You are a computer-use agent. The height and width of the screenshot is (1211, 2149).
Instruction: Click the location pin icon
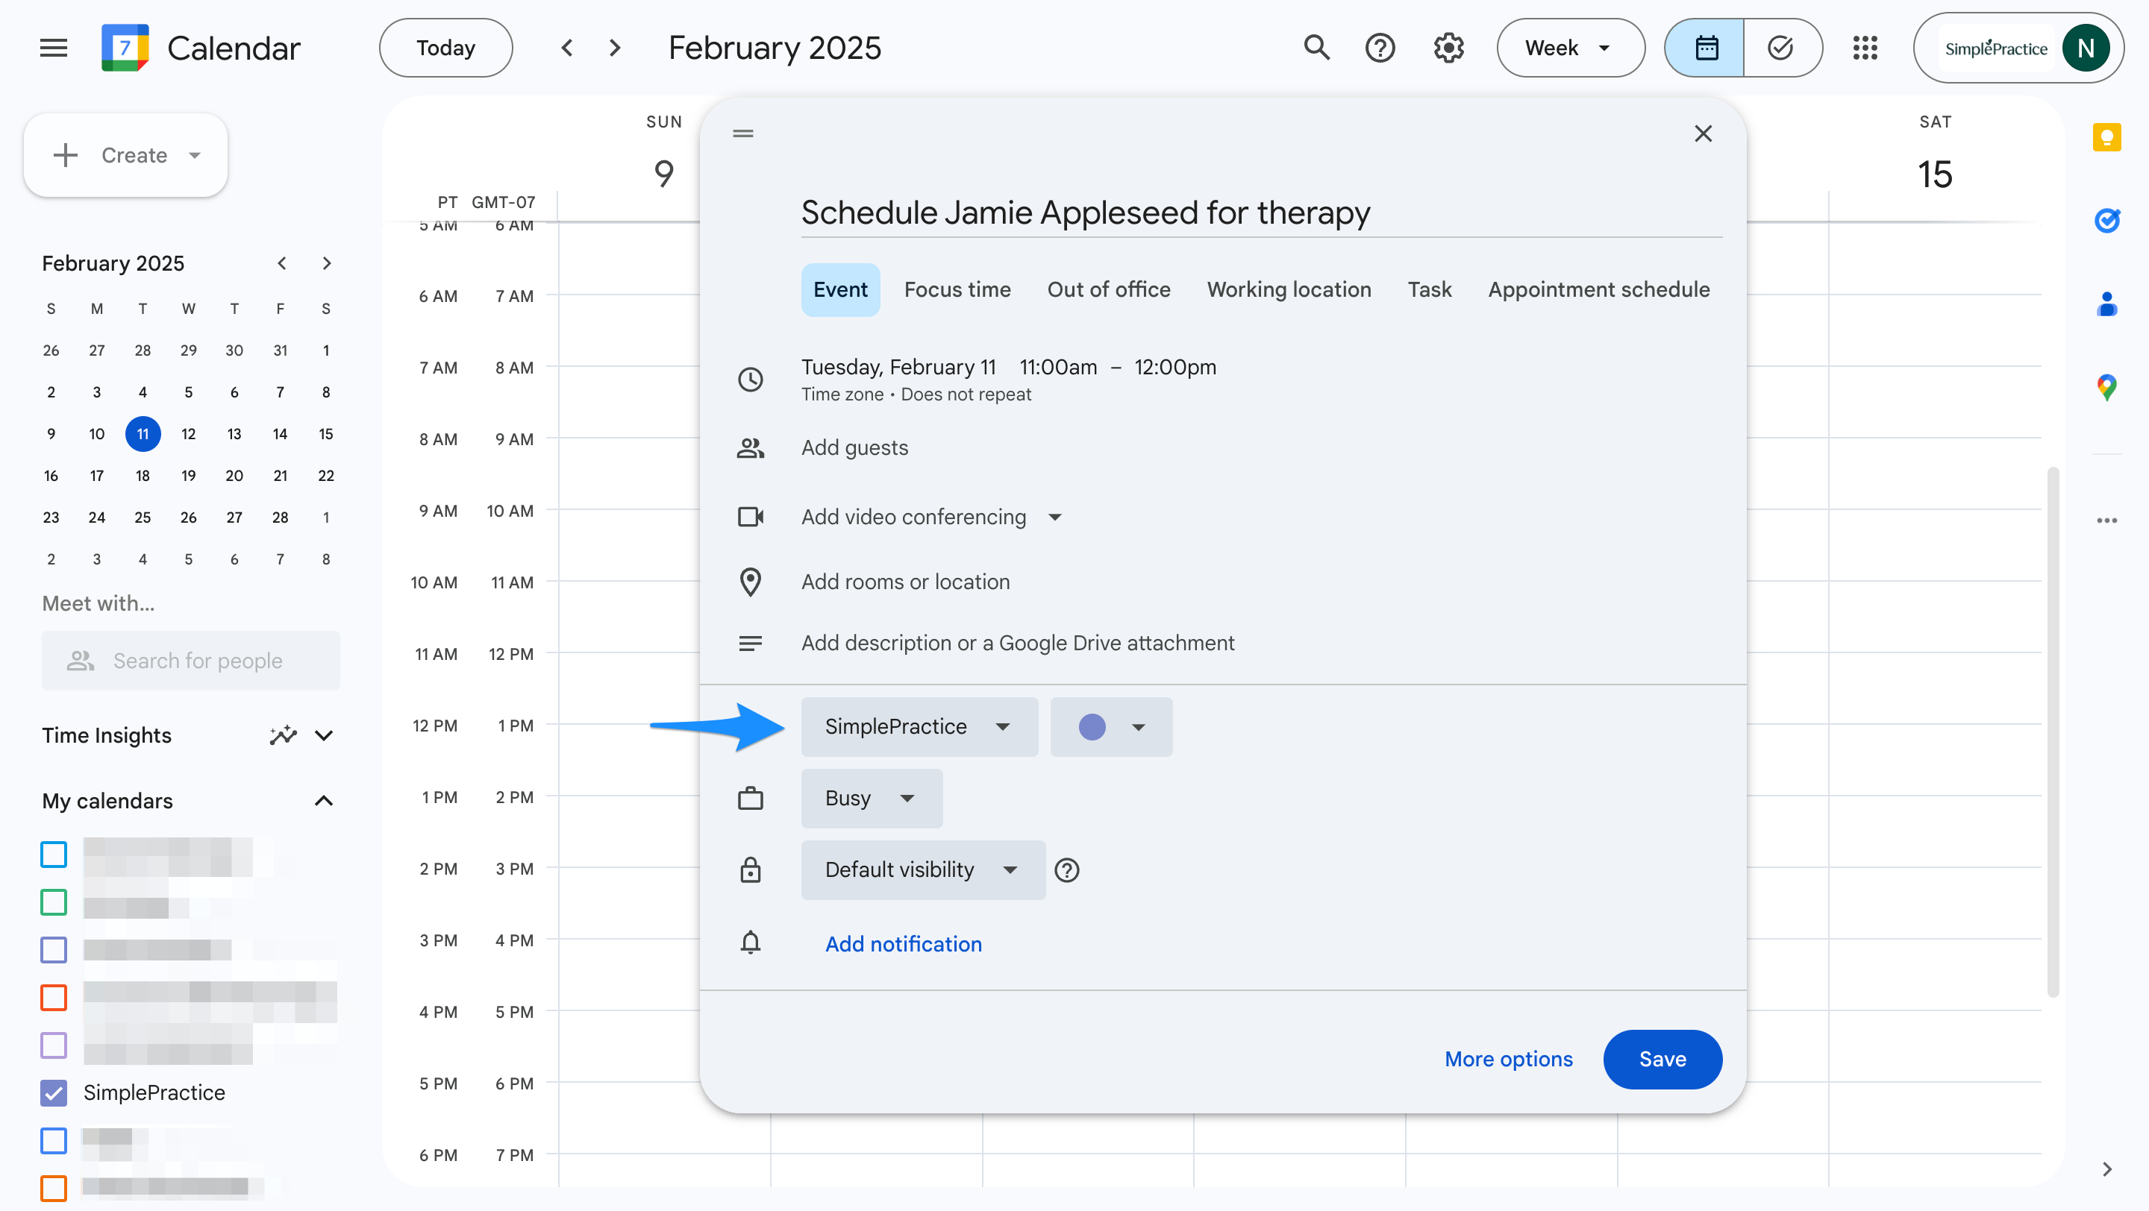(750, 582)
